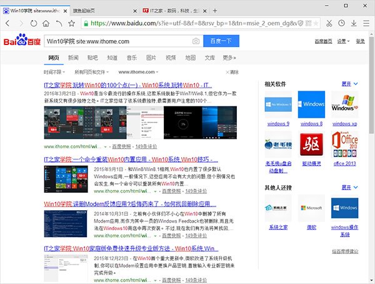Click 百度快照 under the first result
The image size is (375, 284).
[x=121, y=146]
